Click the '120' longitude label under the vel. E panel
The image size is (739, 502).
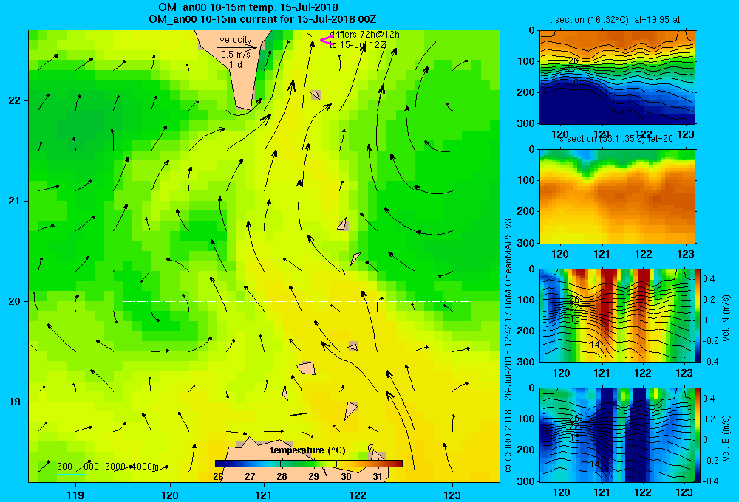(x=561, y=492)
